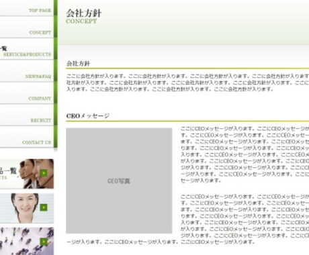Click the 会社方針 section heading above the green line
309x255 pixels.
[x=78, y=64]
